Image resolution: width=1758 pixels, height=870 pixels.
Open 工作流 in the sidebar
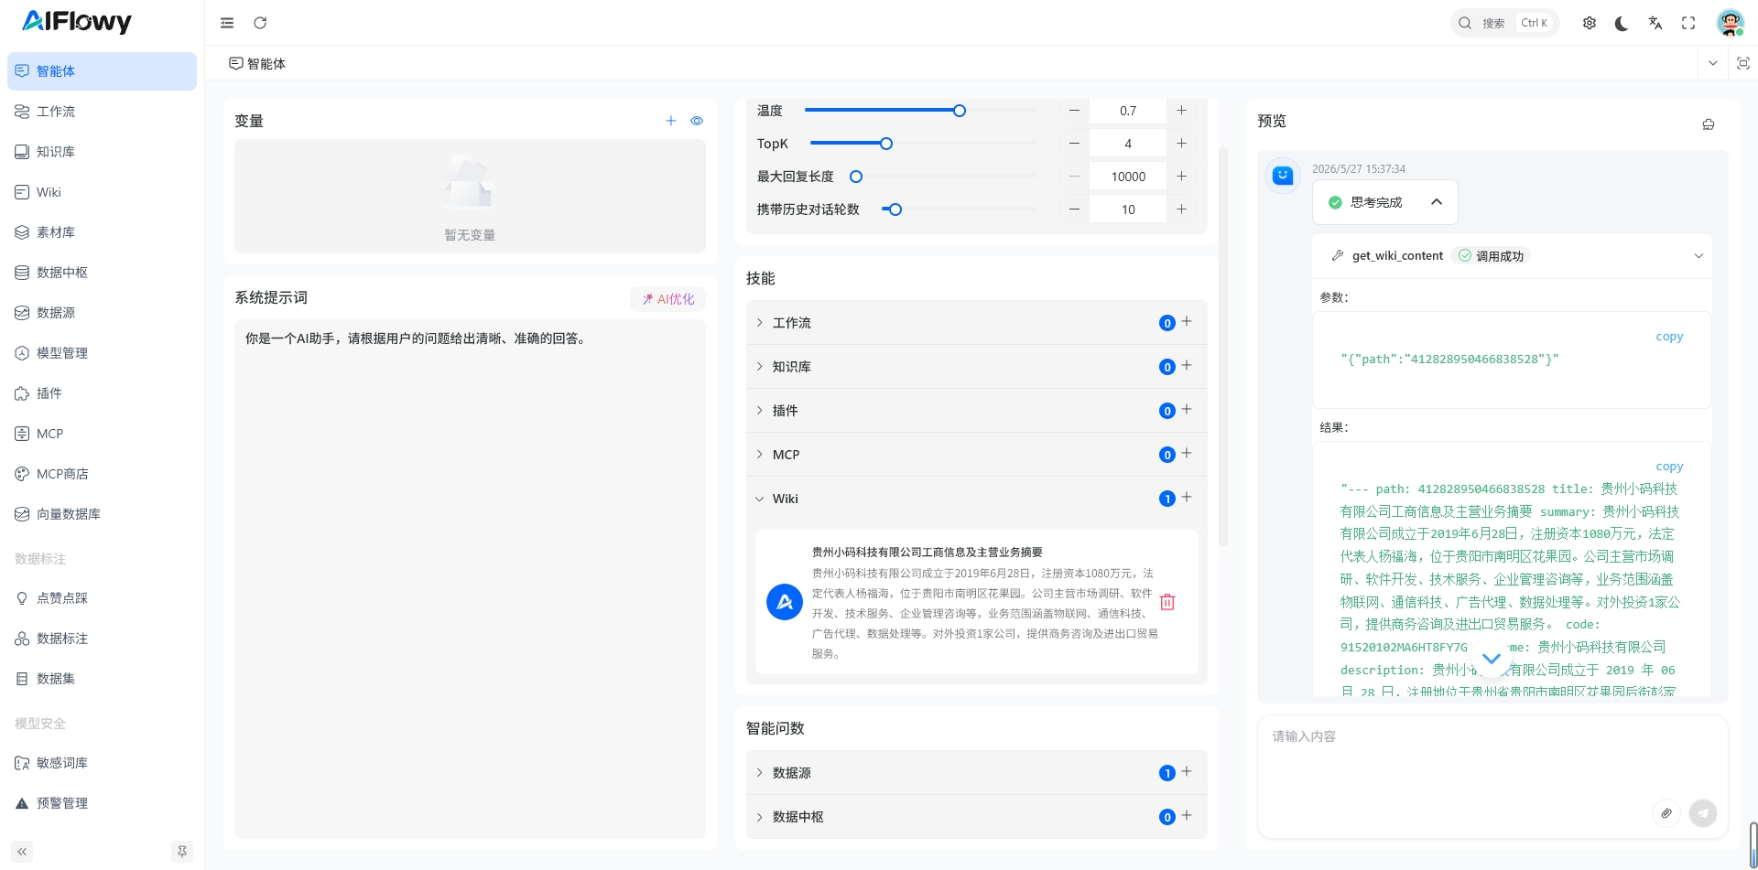tap(102, 112)
